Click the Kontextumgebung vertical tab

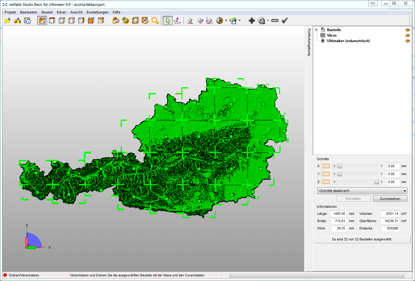pos(309,42)
